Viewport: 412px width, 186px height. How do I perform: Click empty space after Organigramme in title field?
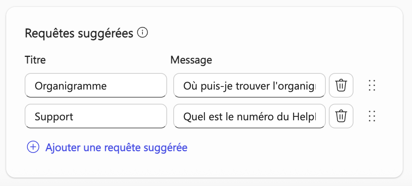(x=139, y=85)
